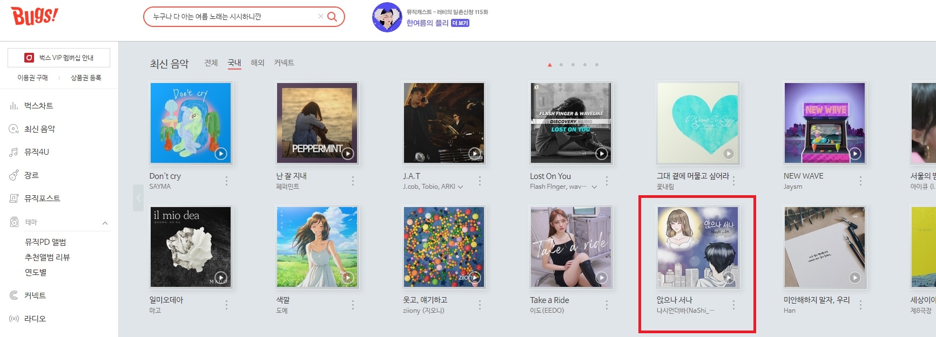Open 추천앨범 리뷰 submenu item
This screenshot has height=337, width=936.
tap(48, 257)
